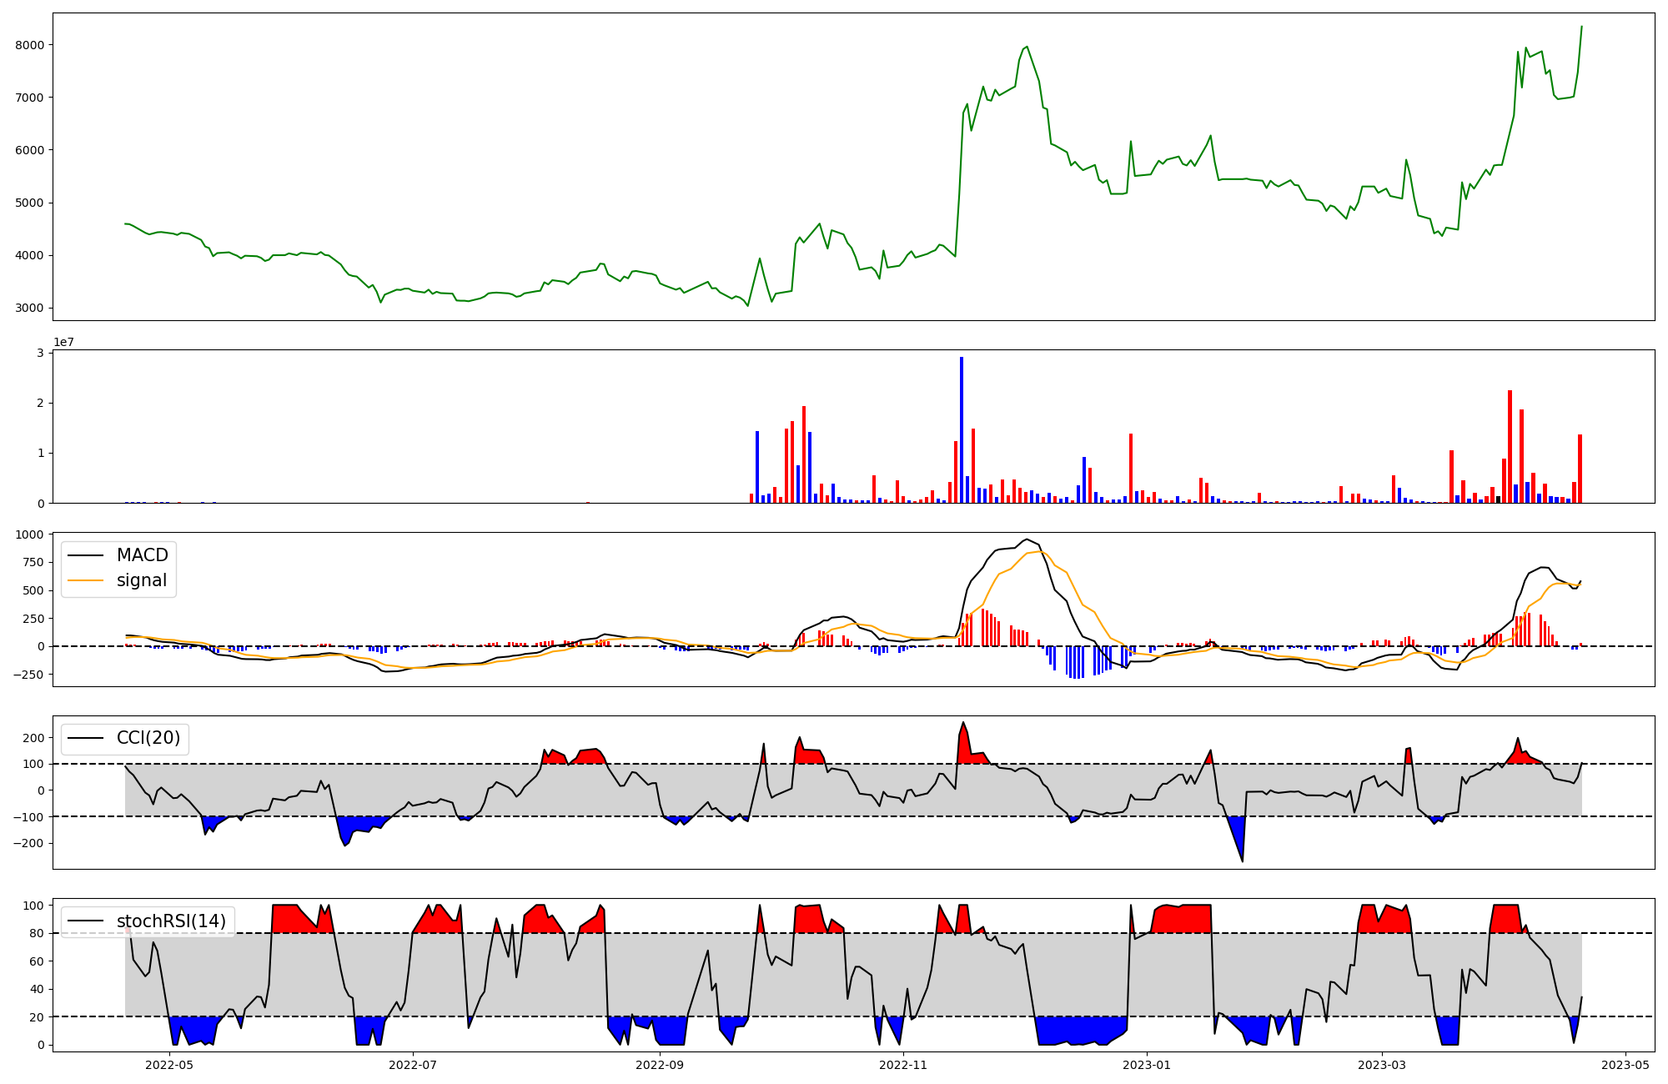The height and width of the screenshot is (1084, 1668).
Task: Click the 2022-09 date axis label
Action: pyautogui.click(x=660, y=1065)
